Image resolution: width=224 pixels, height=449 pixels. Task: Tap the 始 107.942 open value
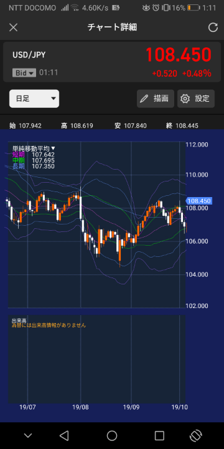point(26,125)
